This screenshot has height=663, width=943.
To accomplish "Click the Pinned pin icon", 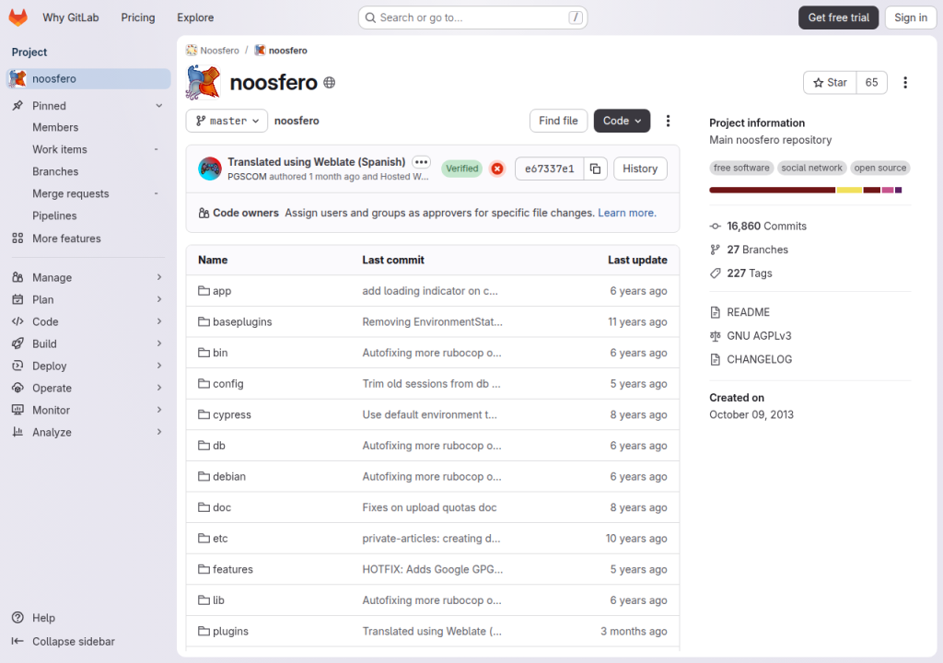I will coord(17,106).
